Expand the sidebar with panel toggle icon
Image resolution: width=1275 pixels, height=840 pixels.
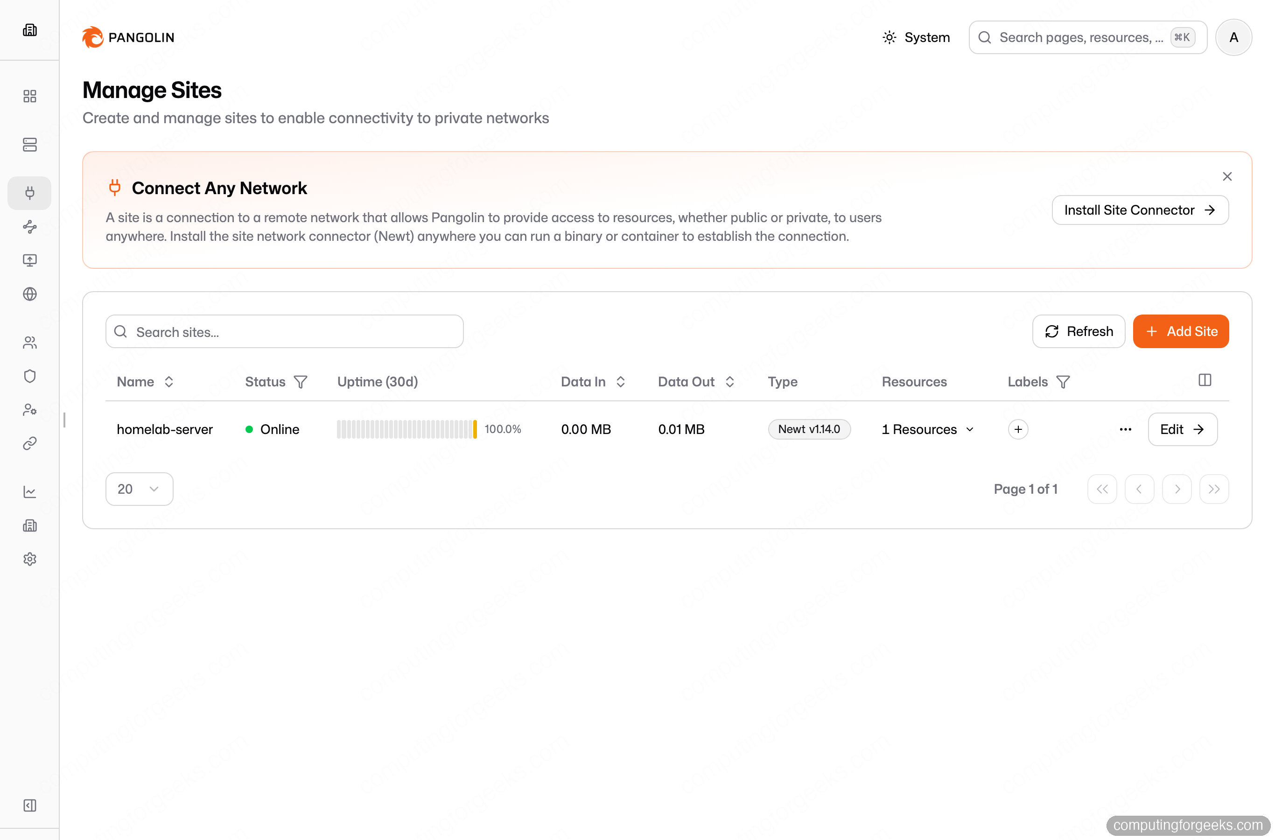point(29,806)
